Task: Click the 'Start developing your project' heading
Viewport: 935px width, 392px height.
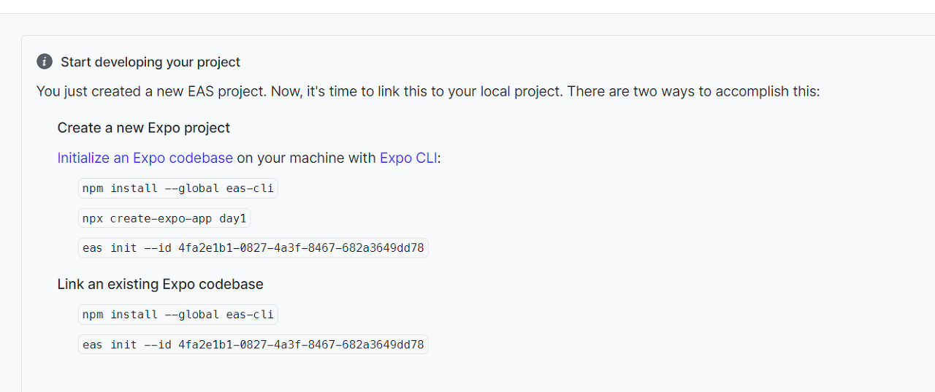Action: 150,62
